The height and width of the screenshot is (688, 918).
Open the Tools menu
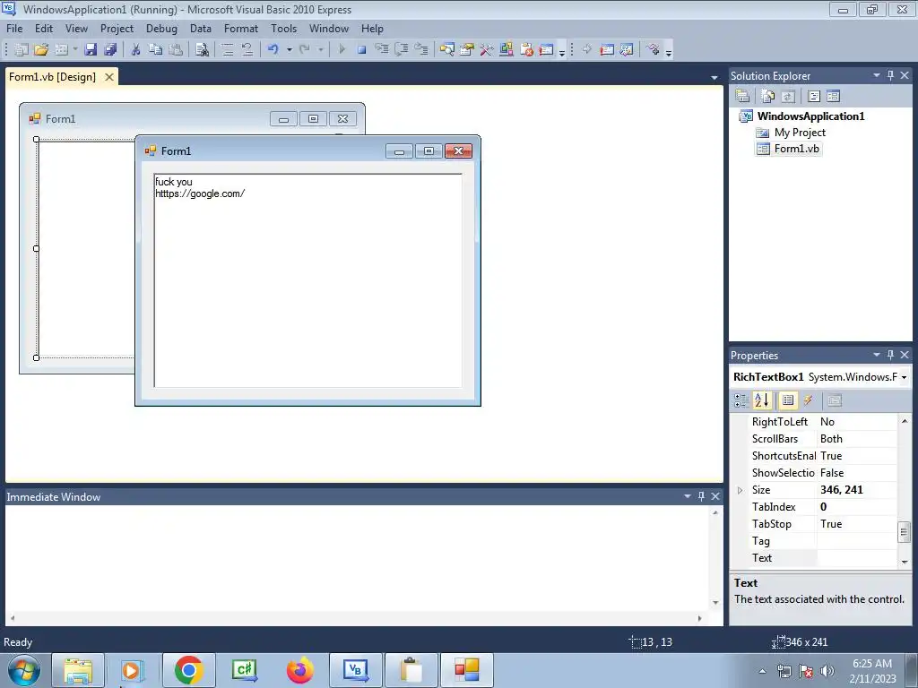[x=284, y=28]
